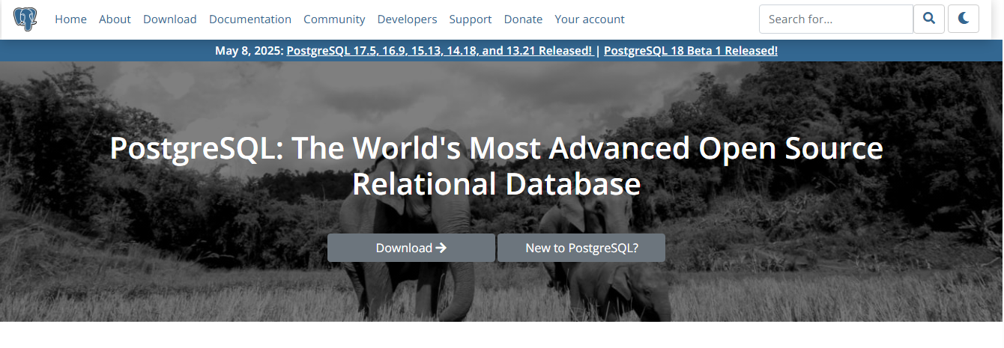Image resolution: width=1004 pixels, height=348 pixels.
Task: Click the hero Download arrow button
Action: tap(411, 248)
